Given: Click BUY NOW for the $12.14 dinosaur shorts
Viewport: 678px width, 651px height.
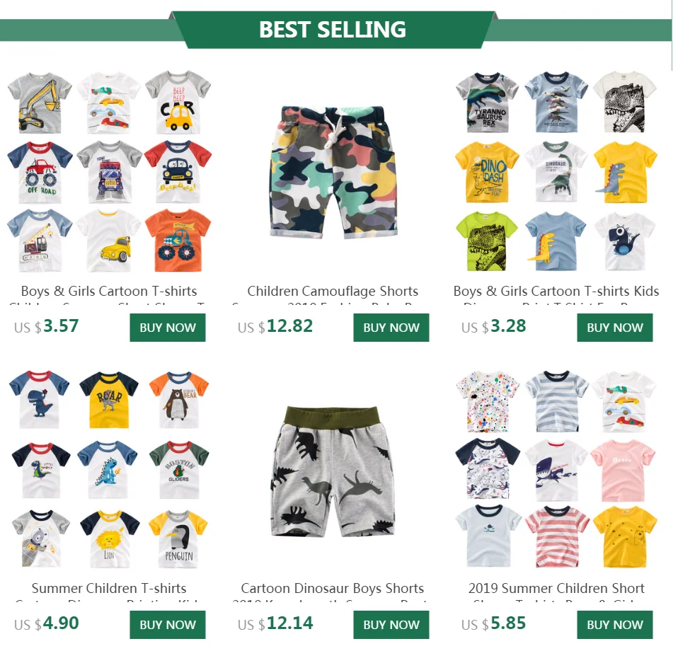Looking at the screenshot, I should click(x=391, y=625).
